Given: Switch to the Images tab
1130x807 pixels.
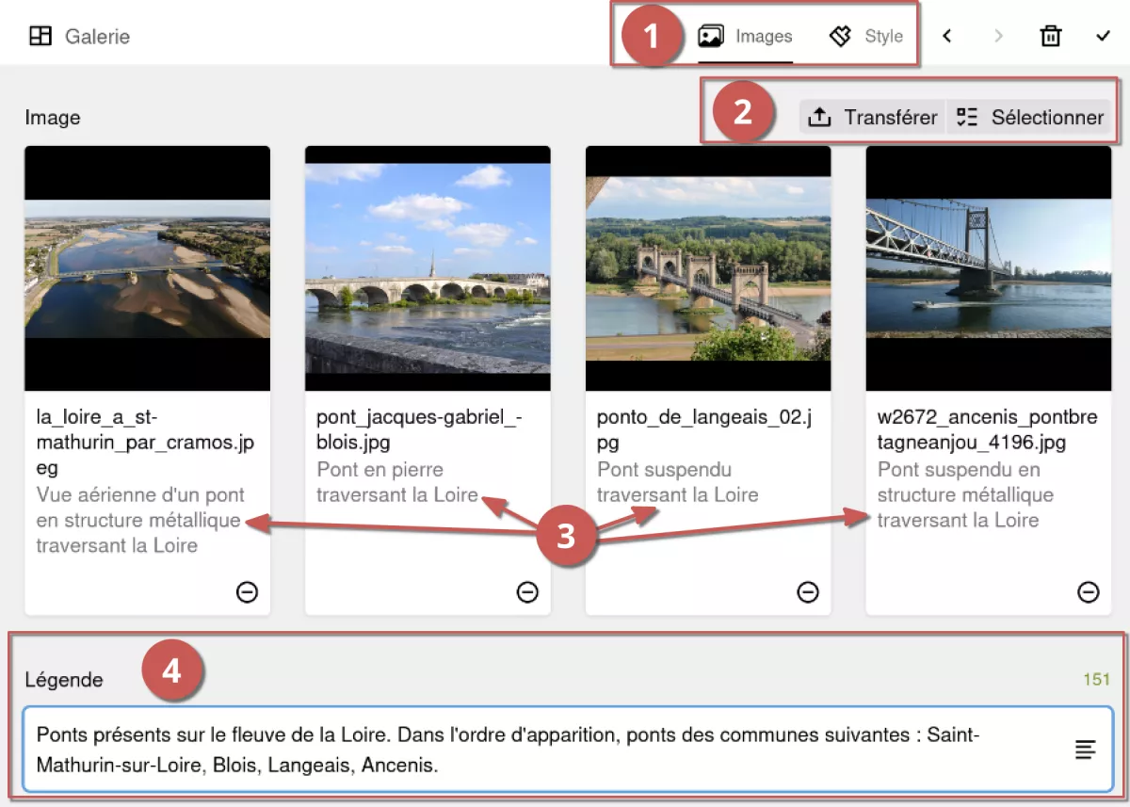Looking at the screenshot, I should pos(745,37).
